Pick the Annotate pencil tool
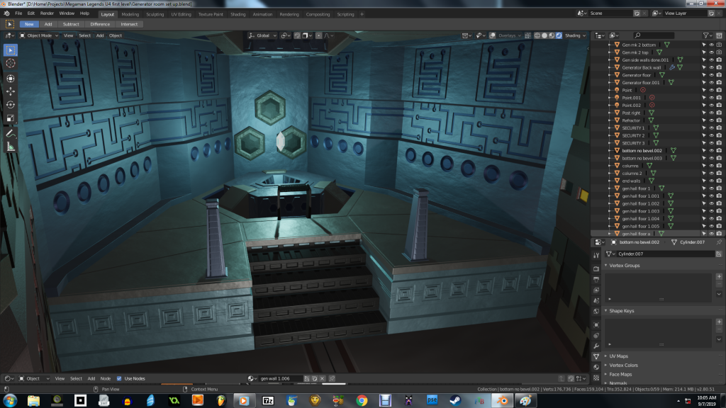The width and height of the screenshot is (726, 408). tap(11, 133)
